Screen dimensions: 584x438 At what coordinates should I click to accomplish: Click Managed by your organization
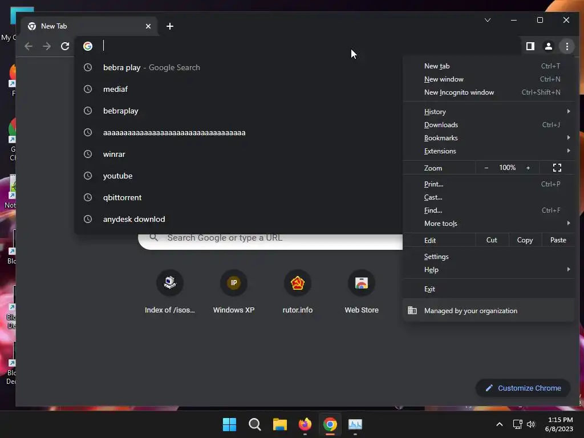point(488,311)
